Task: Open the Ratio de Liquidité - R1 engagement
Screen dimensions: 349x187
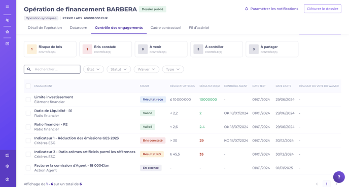Action: tap(53, 111)
